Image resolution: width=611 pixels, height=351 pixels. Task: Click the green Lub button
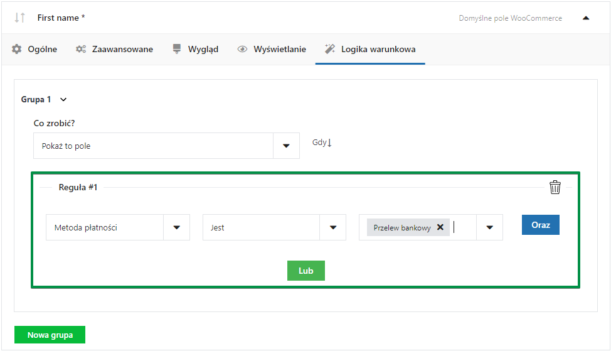[306, 271]
